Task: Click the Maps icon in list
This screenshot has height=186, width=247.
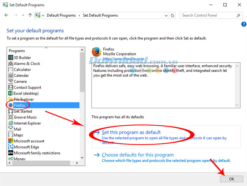Action: tap(11, 135)
